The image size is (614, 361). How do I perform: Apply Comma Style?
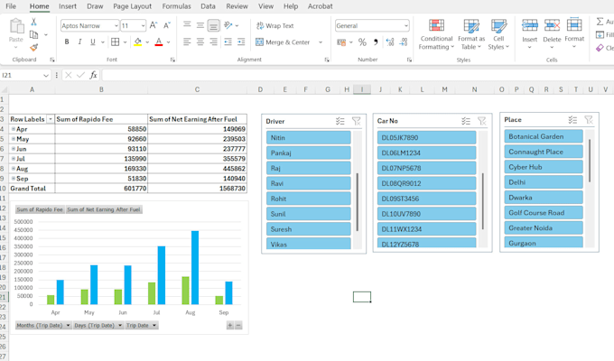pos(375,42)
